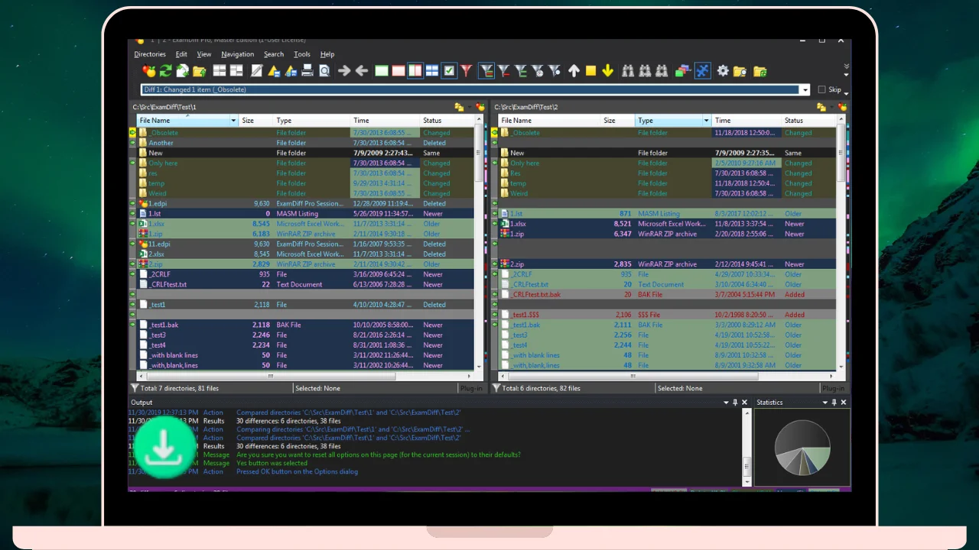This screenshot has height=550, width=979.
Task: Toggle the first pane layout icon
Action: [x=220, y=71]
